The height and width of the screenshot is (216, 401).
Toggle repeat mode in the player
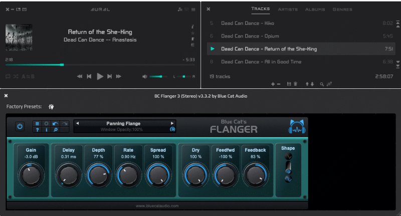[8, 76]
